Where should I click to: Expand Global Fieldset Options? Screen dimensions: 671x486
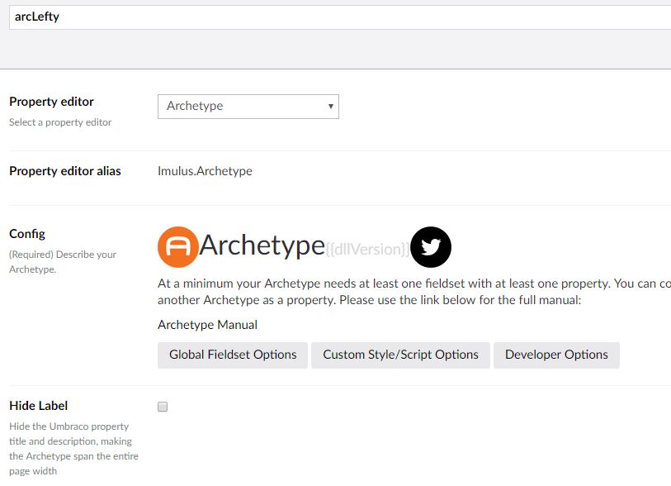(233, 355)
